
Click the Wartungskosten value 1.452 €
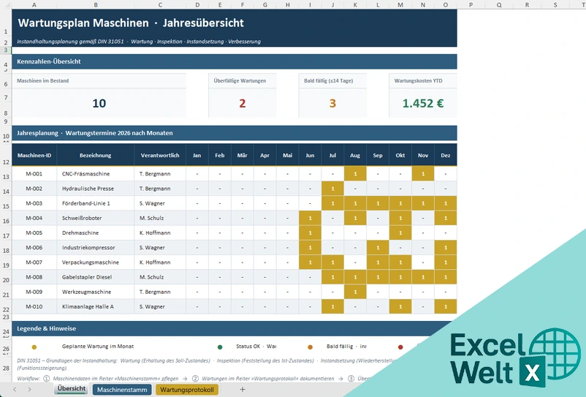pyautogui.click(x=423, y=103)
